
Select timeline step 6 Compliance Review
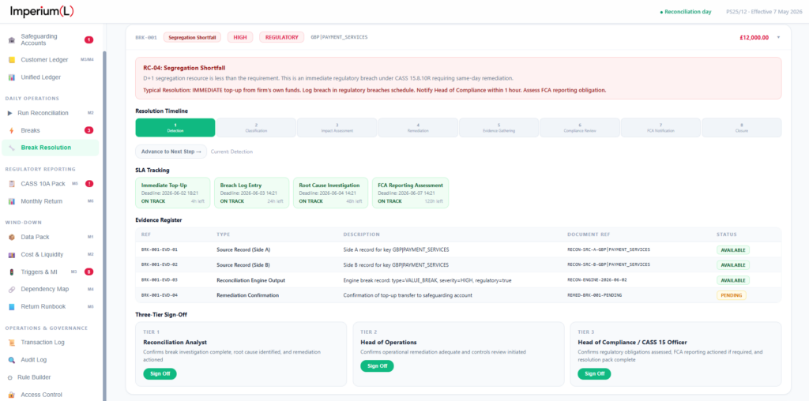(x=580, y=128)
